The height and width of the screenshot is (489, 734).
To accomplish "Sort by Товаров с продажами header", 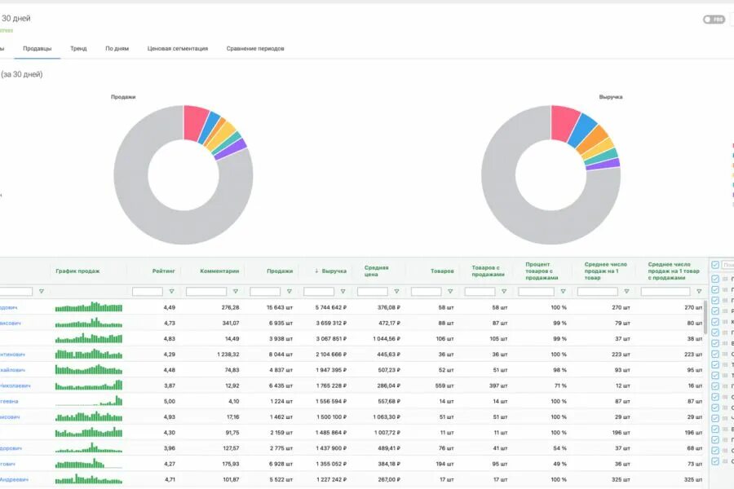I will (x=488, y=271).
